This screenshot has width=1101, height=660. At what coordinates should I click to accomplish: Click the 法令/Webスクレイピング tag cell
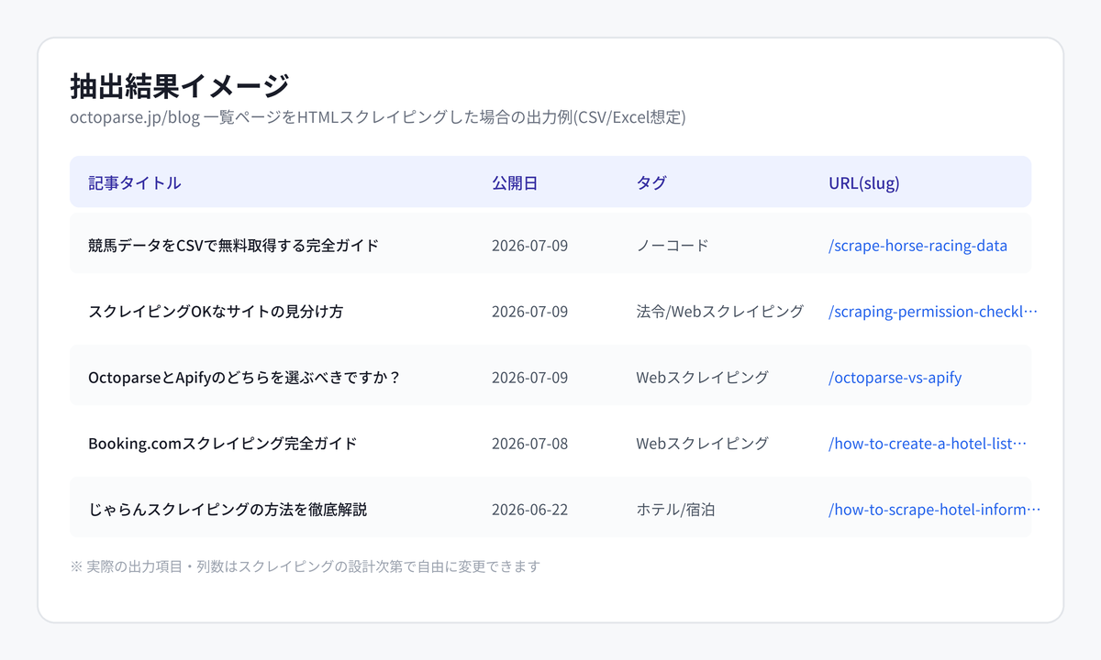tap(720, 312)
